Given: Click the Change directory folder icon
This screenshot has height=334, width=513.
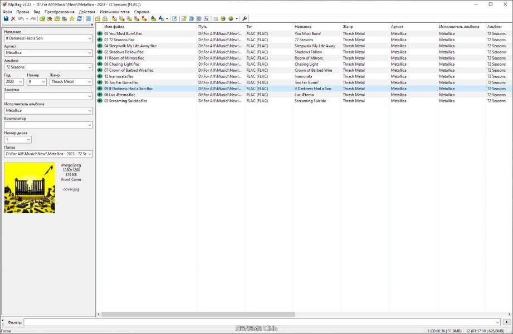Looking at the screenshot, I should tap(42, 18).
